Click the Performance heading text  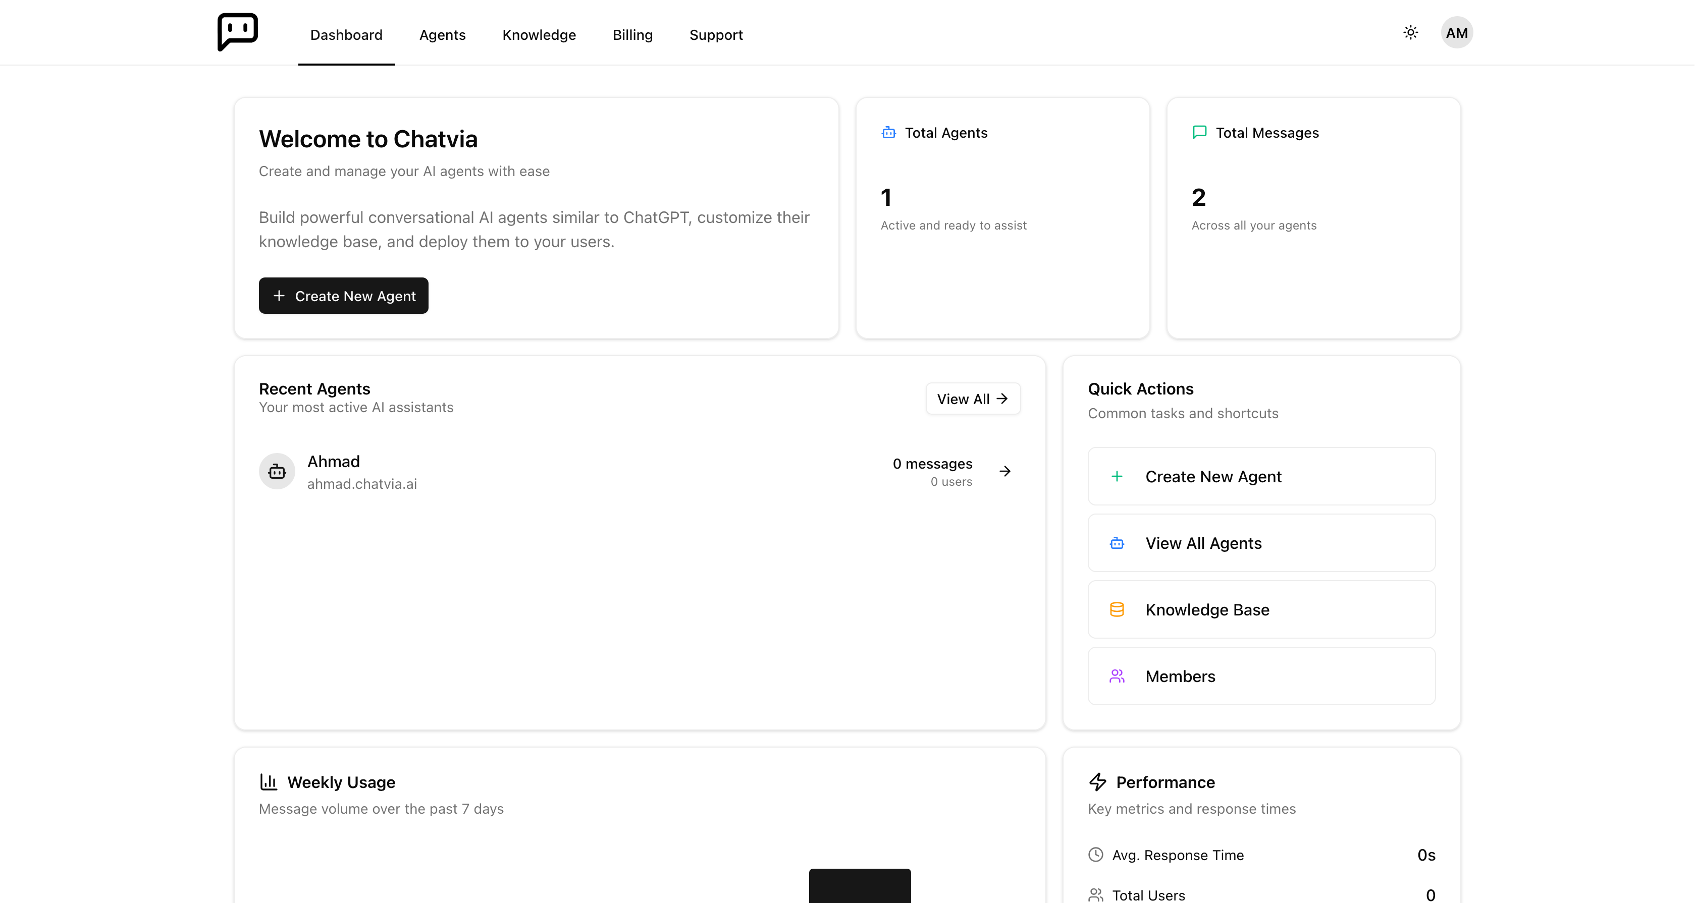[1166, 782]
